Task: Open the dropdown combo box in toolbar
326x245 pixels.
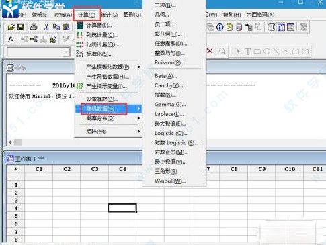Action: pos(38,52)
